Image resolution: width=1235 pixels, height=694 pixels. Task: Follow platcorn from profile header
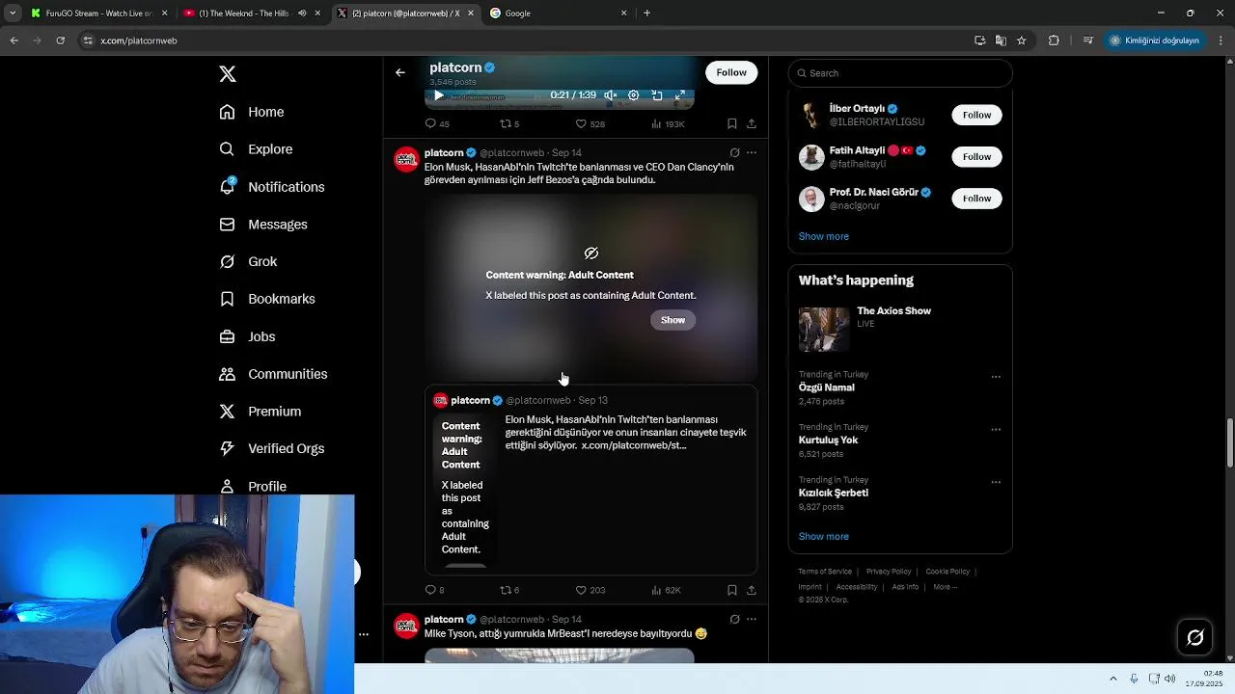[x=731, y=72]
